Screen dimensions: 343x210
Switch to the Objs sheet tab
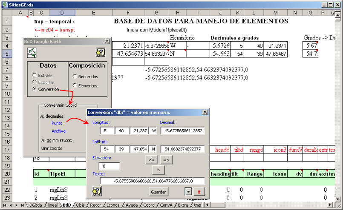coord(80,205)
